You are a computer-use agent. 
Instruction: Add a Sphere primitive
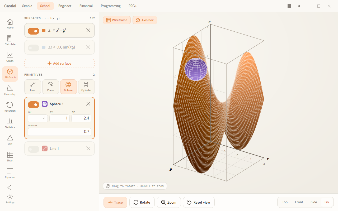click(x=68, y=87)
